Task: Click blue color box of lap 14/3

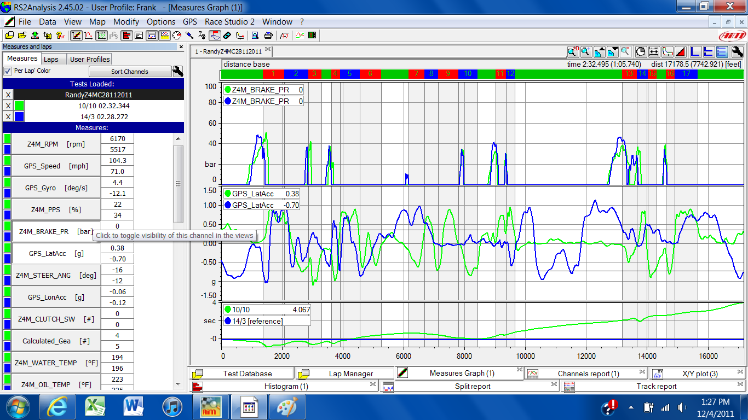Action: click(19, 116)
